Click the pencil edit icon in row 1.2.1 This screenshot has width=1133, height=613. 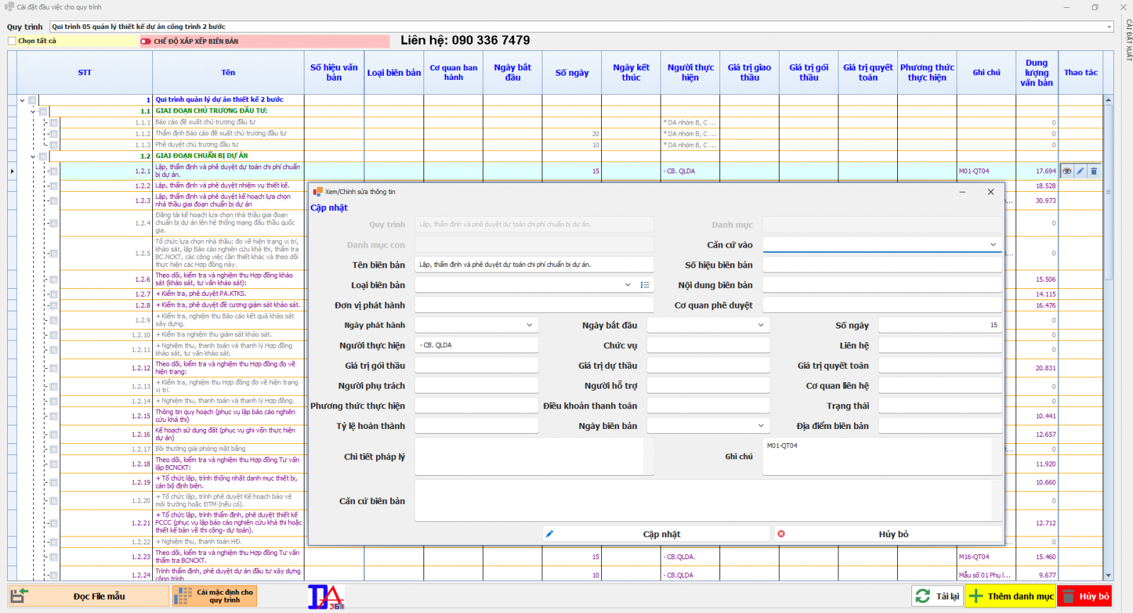pos(1080,171)
